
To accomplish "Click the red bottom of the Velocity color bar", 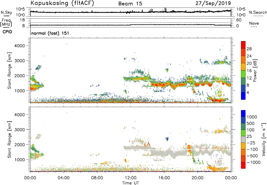I will click(243, 165).
